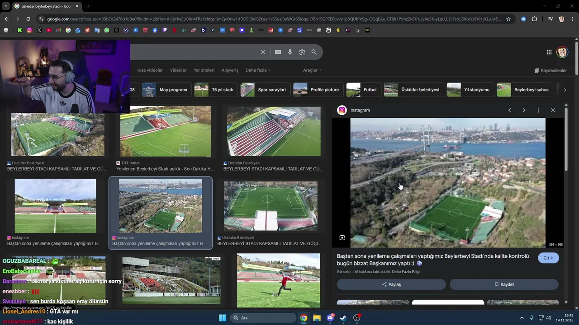Click the Git button to visit page

point(548,258)
